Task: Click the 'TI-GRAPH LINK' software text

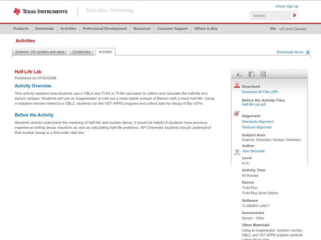Action: [x=256, y=206]
